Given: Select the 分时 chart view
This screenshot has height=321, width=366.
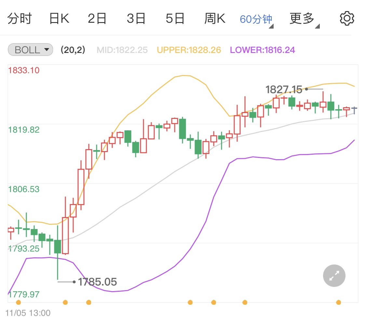Looking at the screenshot, I should [20, 18].
